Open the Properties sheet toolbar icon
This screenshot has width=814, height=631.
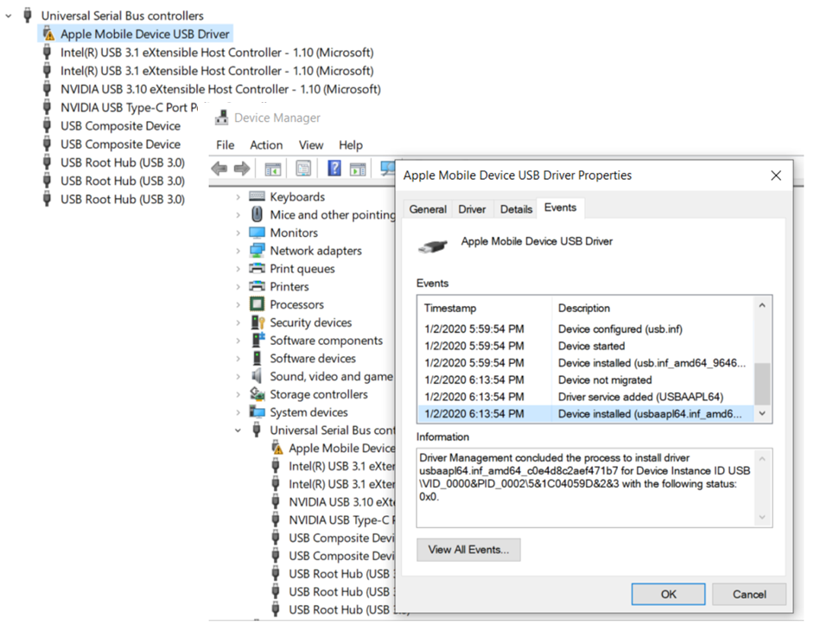tap(303, 169)
